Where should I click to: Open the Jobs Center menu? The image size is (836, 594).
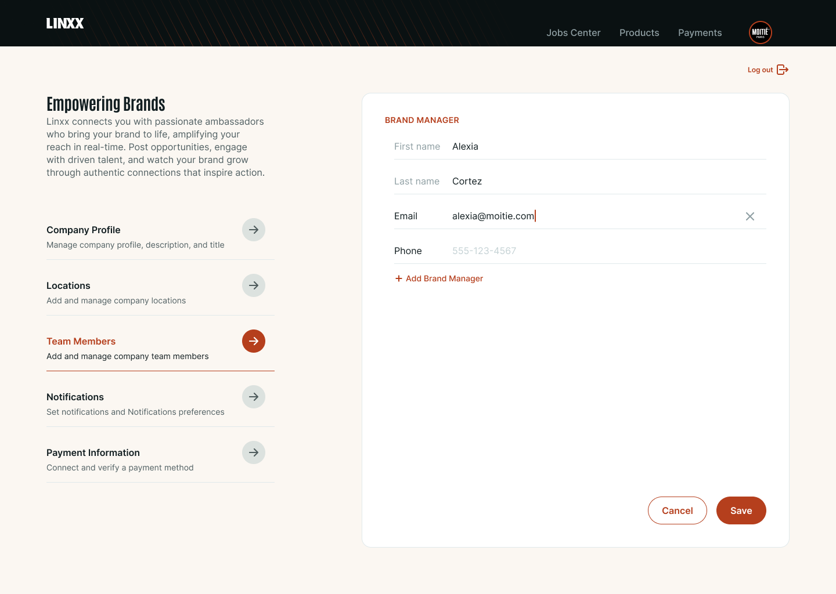(x=573, y=33)
